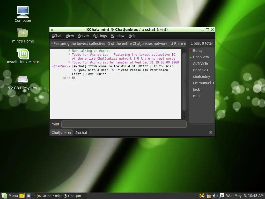
Task: Open the Mint Menu button
Action: pos(10,196)
